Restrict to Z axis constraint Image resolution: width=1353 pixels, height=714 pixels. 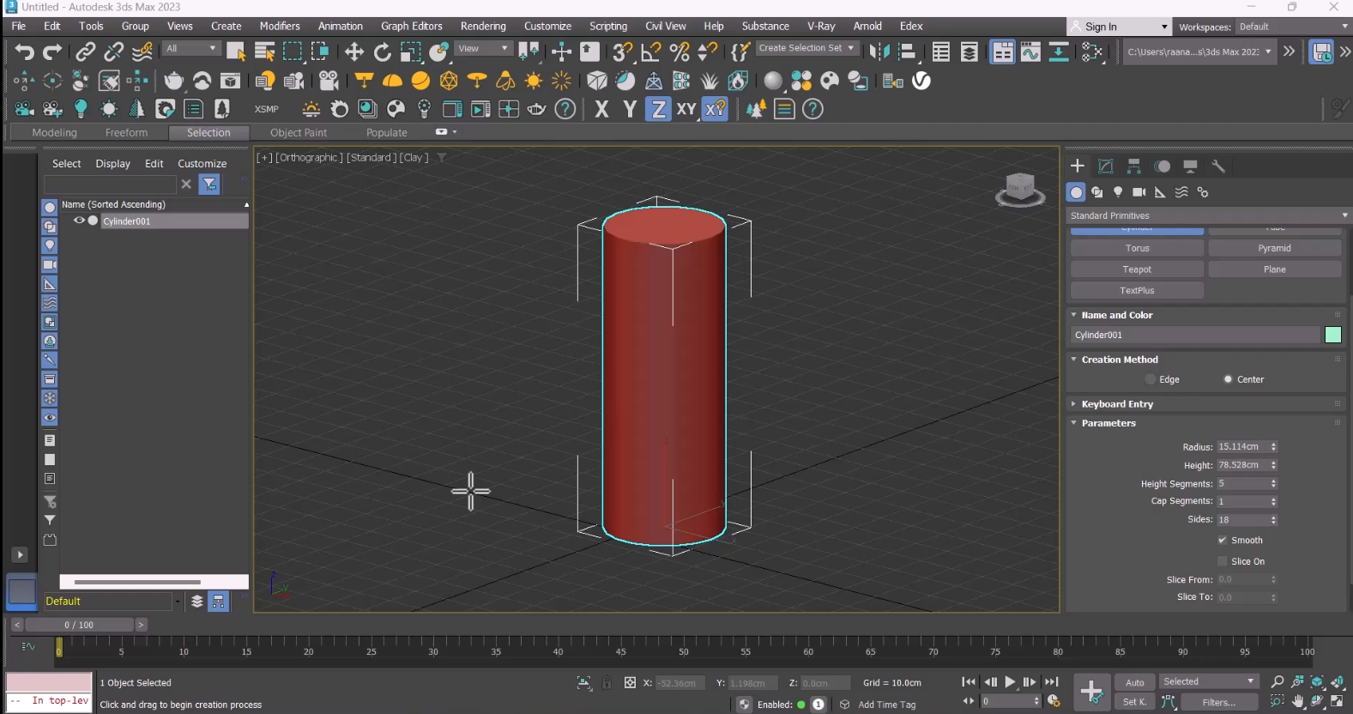(x=658, y=110)
